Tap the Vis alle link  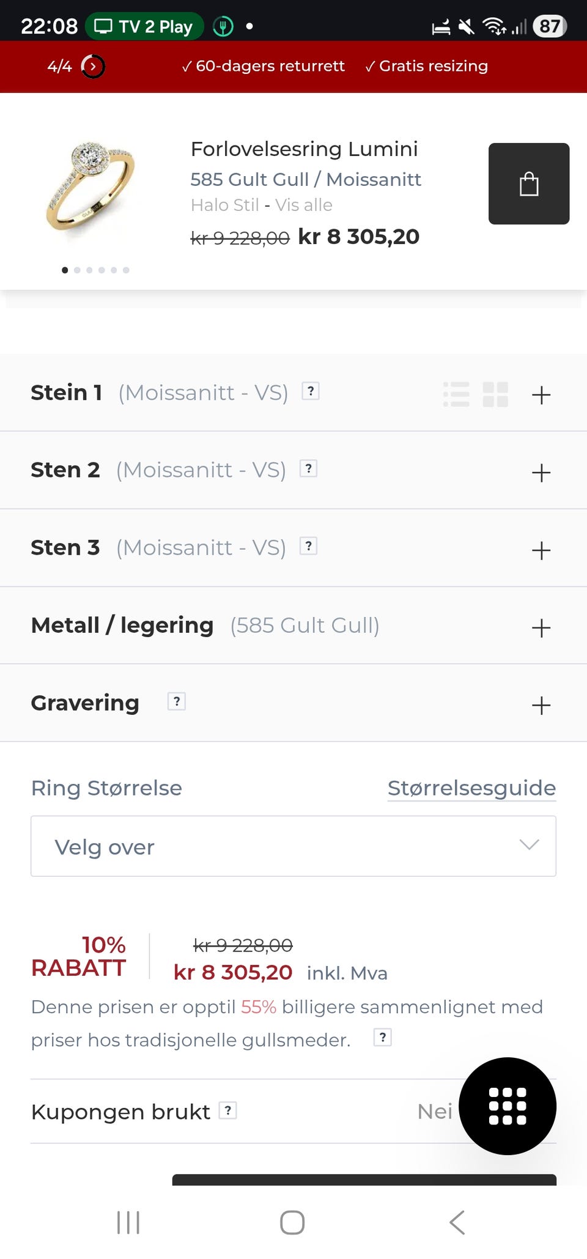coord(304,205)
